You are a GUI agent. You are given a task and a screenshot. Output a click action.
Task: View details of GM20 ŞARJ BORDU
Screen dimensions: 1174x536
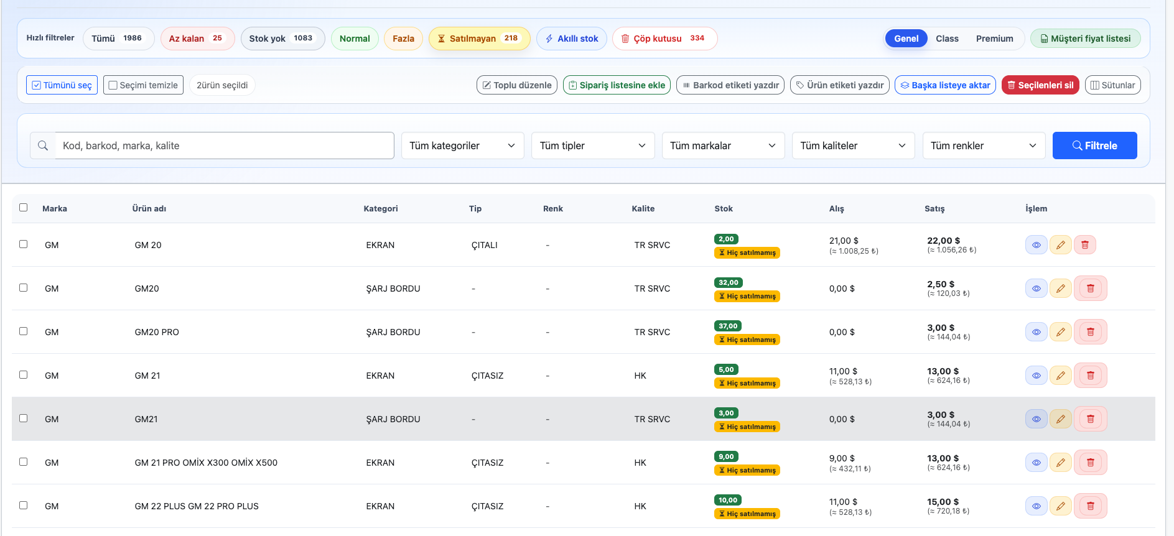pos(1036,289)
